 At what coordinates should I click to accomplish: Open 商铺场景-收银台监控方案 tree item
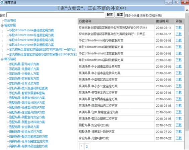pyautogui.click(x=25, y=132)
